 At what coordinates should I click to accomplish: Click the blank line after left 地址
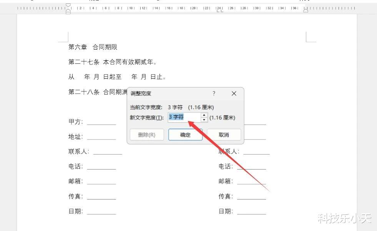[101, 137]
